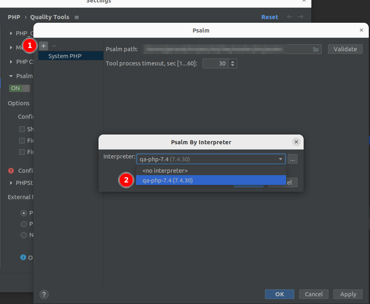Click the plus button to add a Psalm configuration
This screenshot has width=370, height=304.
(x=44, y=46)
